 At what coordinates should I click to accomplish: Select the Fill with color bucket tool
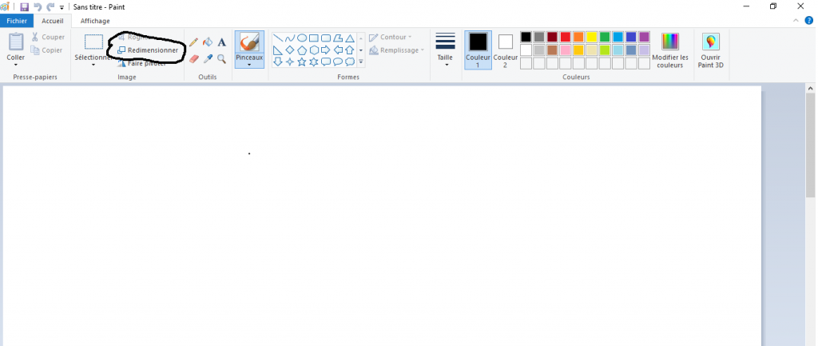[x=208, y=42]
